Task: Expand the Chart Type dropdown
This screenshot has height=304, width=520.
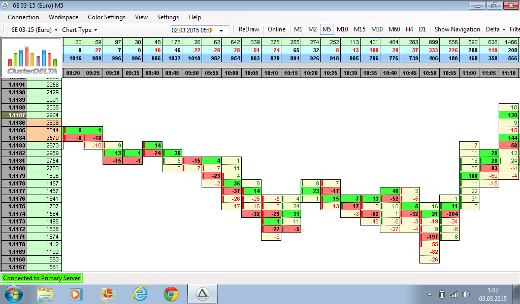Action: (80, 30)
